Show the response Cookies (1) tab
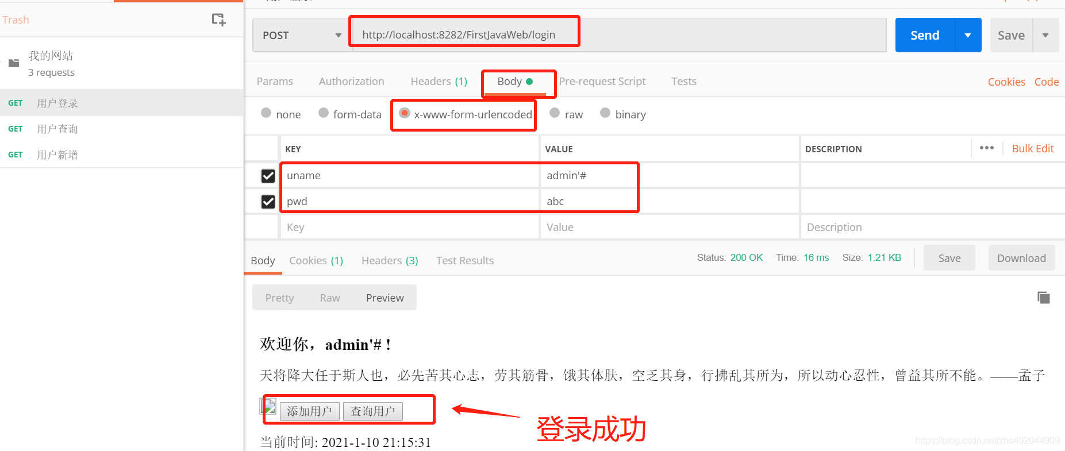This screenshot has width=1065, height=451. click(x=316, y=261)
